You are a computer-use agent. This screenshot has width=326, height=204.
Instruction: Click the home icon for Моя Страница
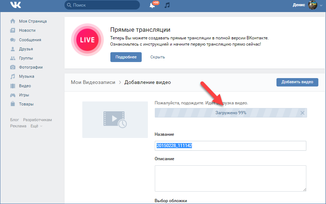pos(13,21)
